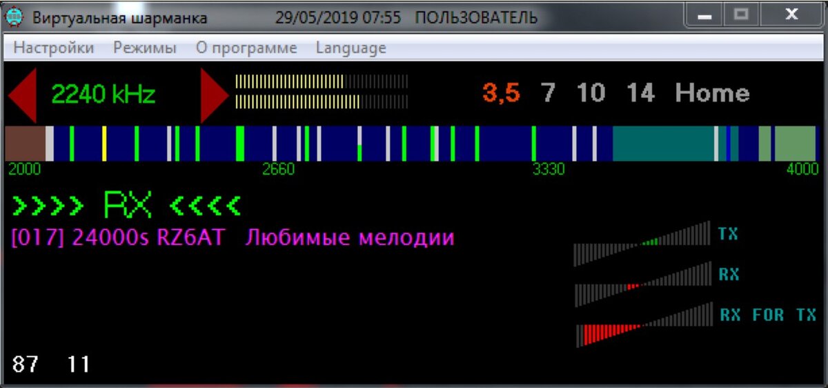The height and width of the screenshot is (388, 828).
Task: Click the Любимые мелодии text
Action: 350,238
